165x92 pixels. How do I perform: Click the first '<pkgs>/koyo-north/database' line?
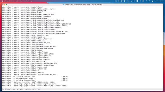[23, 7]
